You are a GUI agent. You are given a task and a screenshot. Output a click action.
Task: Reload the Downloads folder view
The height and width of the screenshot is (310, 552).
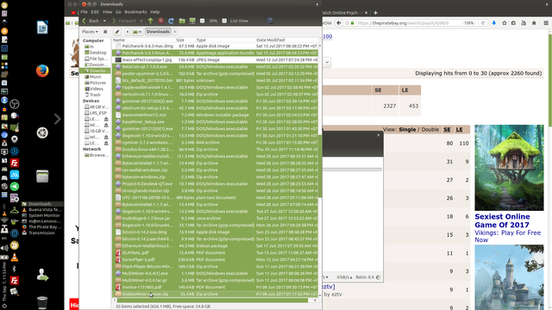[171, 21]
